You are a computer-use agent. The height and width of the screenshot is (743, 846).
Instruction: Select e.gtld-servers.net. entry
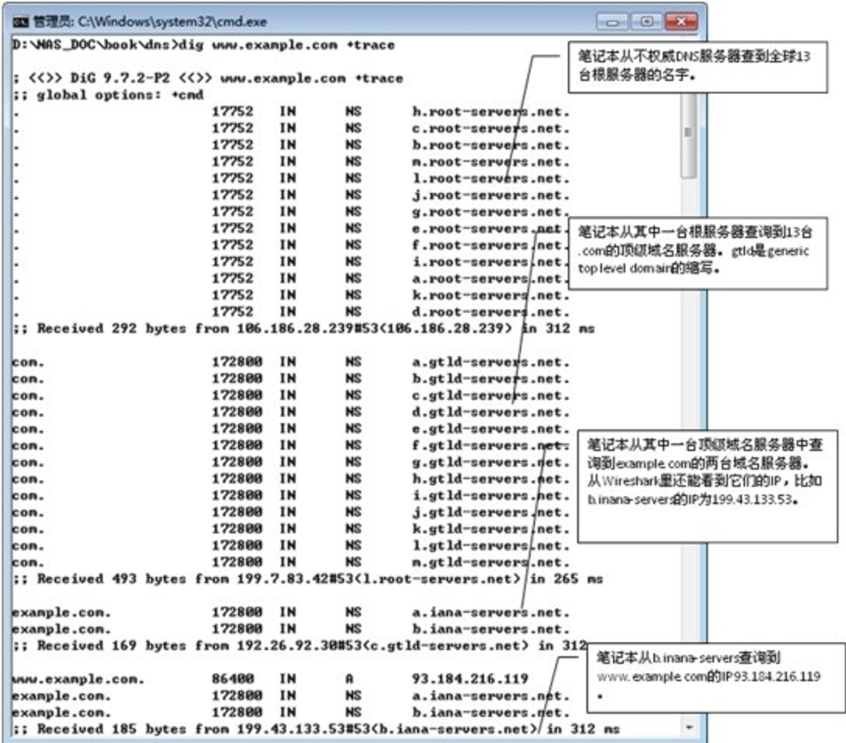(491, 429)
